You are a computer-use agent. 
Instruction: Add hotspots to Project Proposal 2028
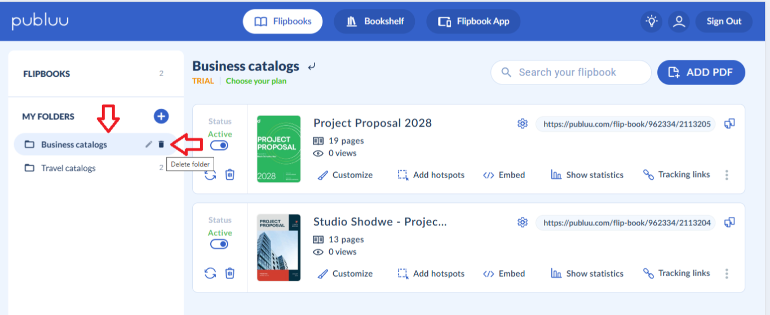tap(431, 175)
